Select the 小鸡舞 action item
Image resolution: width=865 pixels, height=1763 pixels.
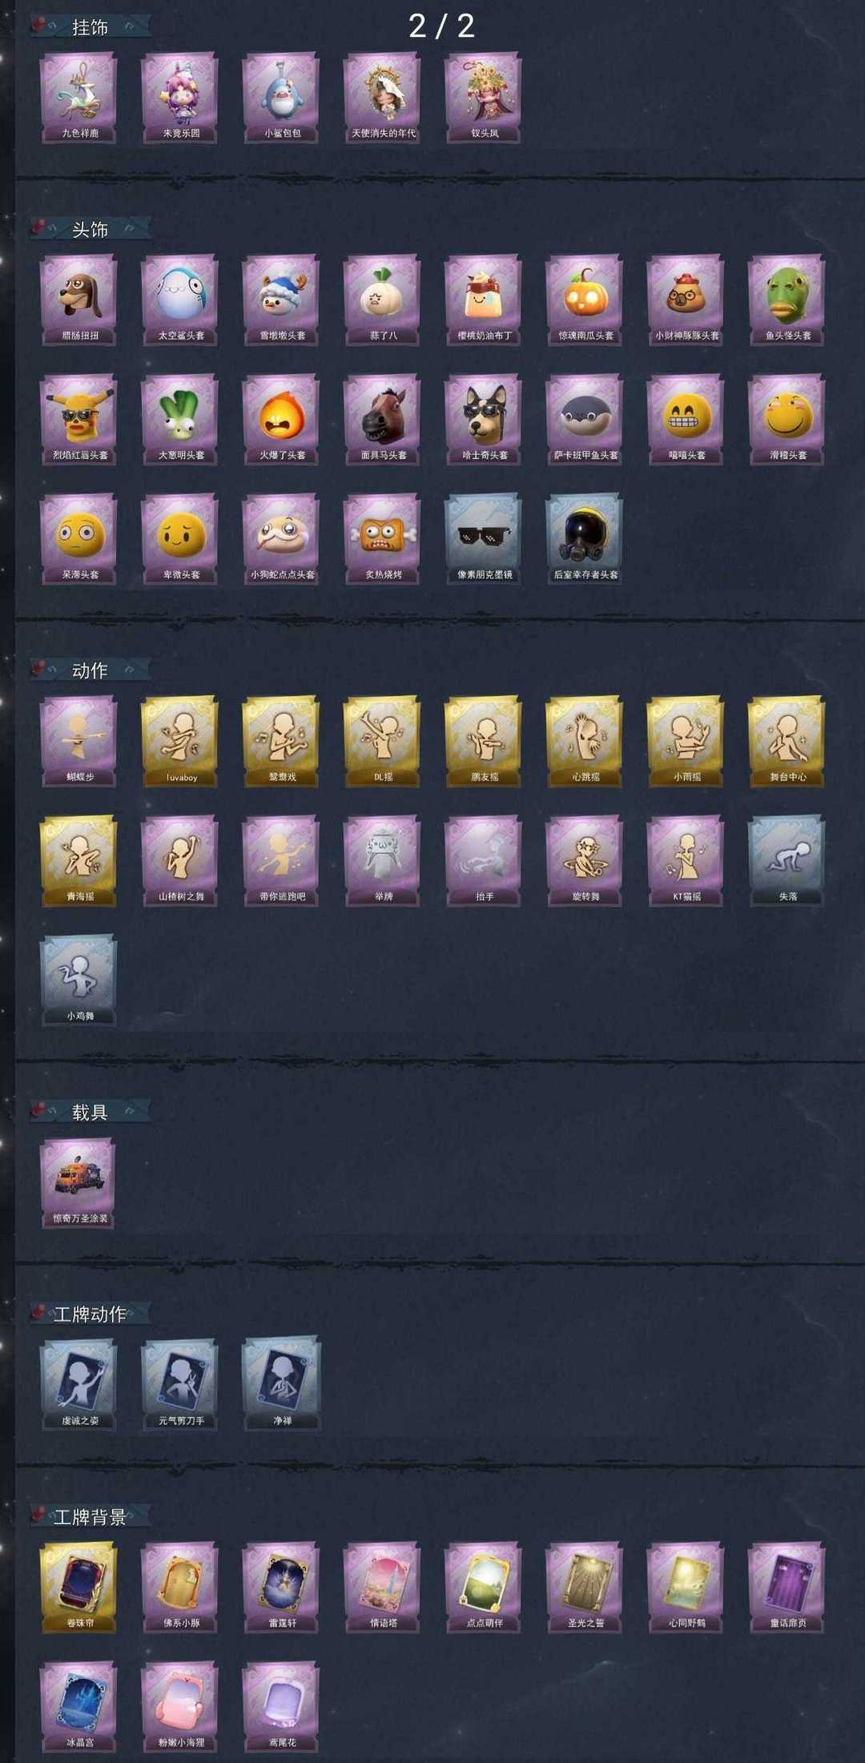(x=79, y=980)
